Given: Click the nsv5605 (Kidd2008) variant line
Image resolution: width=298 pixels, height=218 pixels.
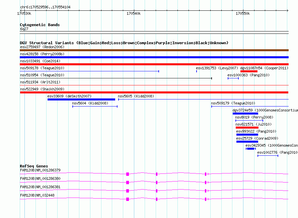Looking at the screenshot, I should 203,99.
